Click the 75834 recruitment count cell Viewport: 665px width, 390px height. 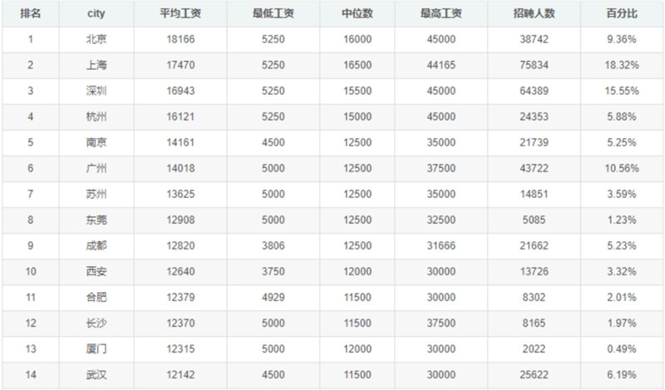[x=534, y=65]
